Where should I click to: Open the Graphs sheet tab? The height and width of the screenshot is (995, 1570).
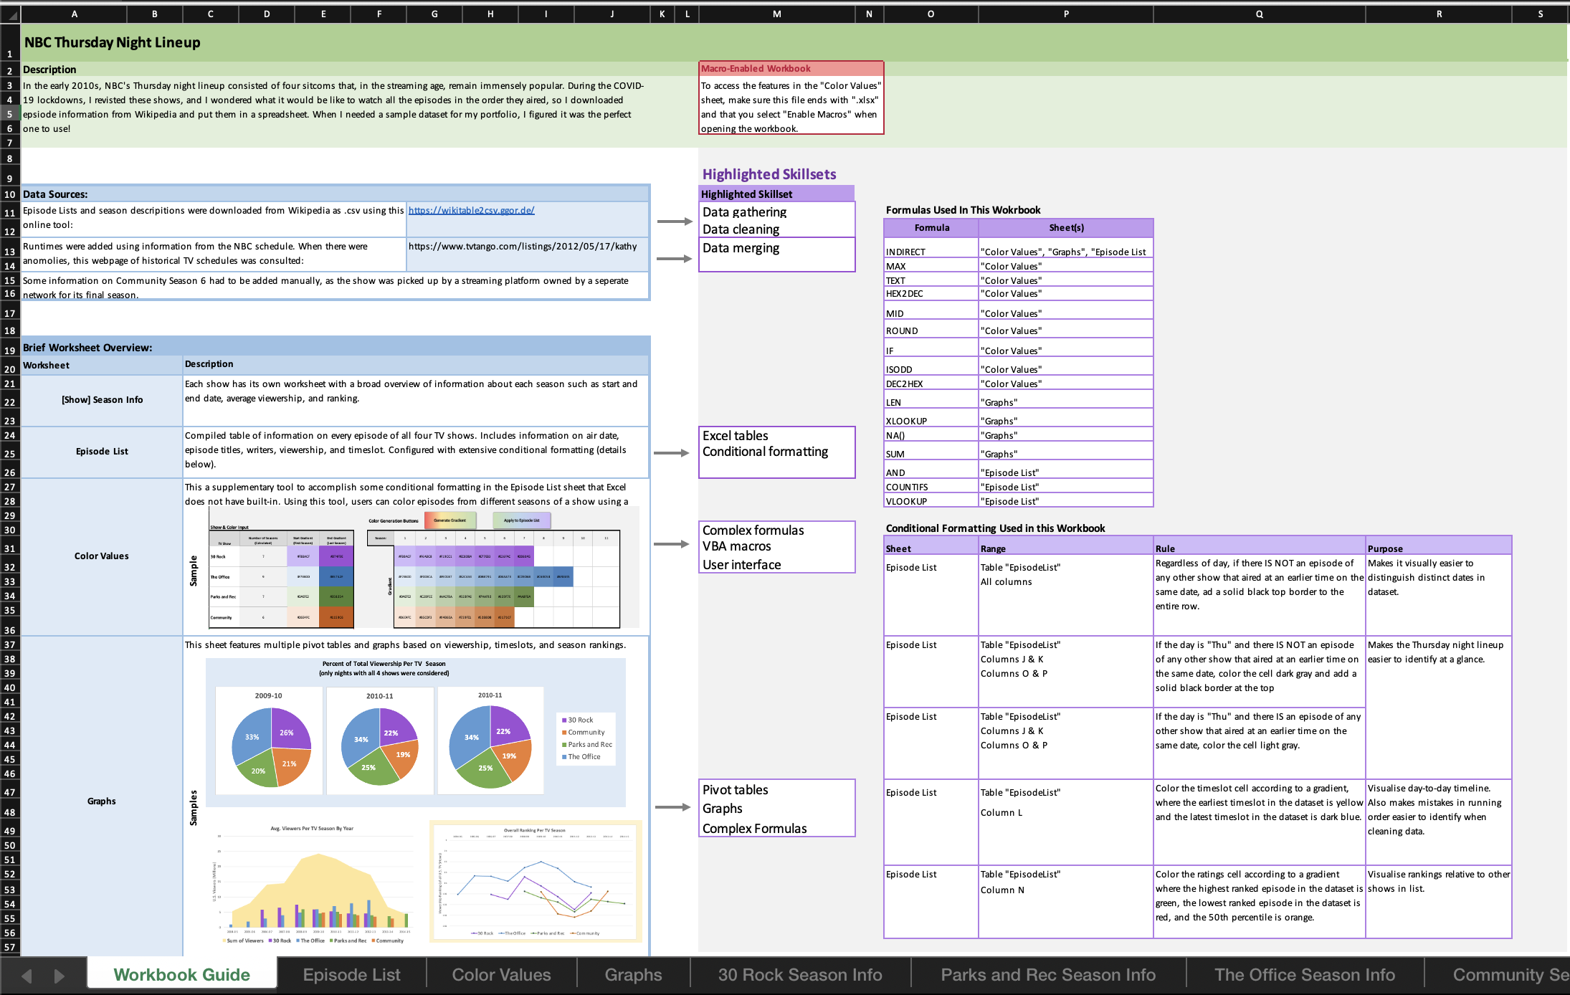633,975
